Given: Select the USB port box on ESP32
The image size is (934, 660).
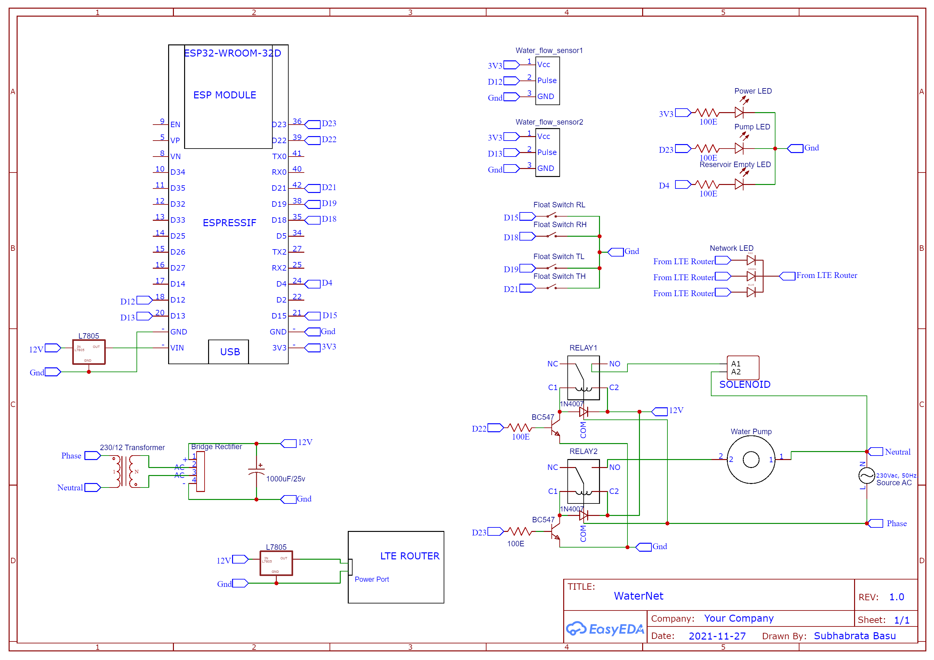Looking at the screenshot, I should (228, 352).
